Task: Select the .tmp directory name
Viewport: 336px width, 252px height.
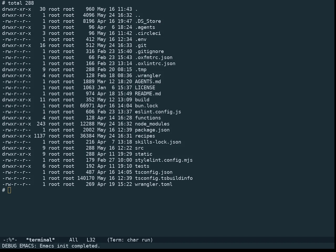Action: (x=141, y=70)
